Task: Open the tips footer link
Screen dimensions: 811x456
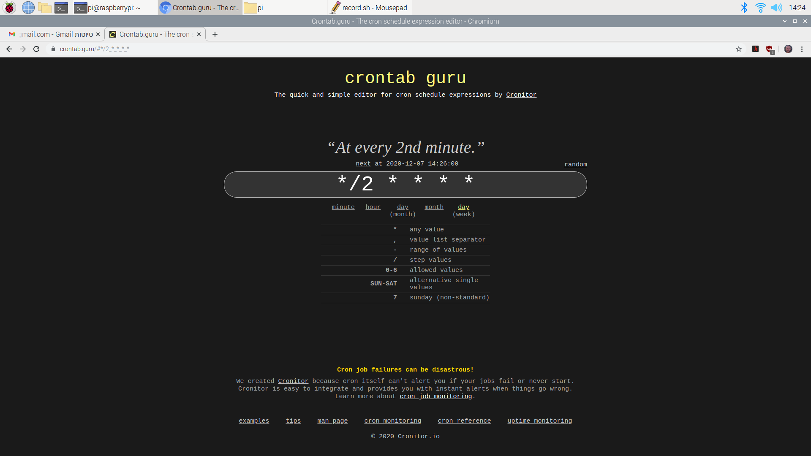Action: 293,421
